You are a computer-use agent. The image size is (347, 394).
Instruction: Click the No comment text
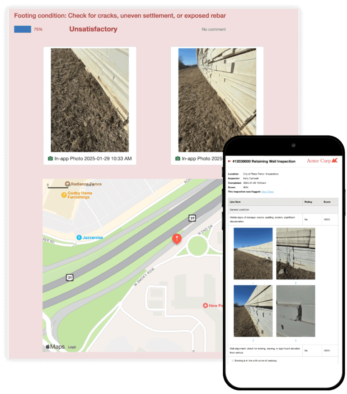[214, 29]
